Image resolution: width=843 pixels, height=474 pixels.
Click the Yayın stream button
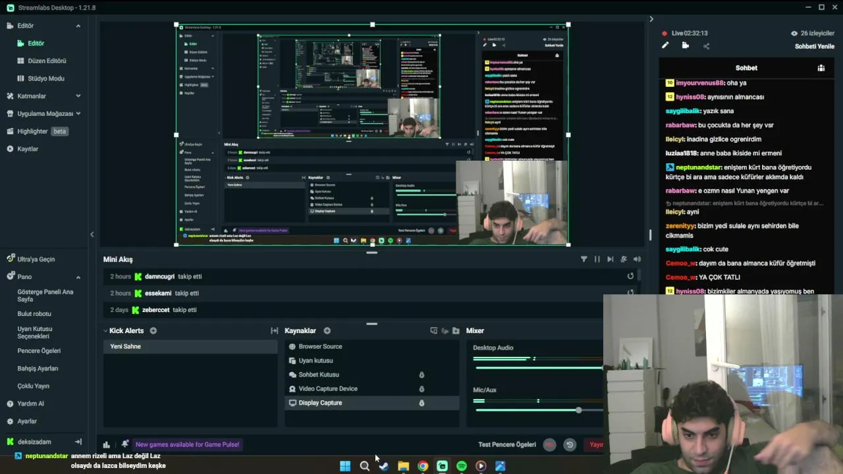click(595, 444)
